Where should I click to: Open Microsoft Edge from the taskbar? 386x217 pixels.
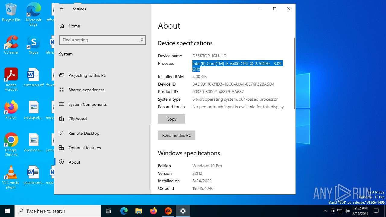click(124, 211)
